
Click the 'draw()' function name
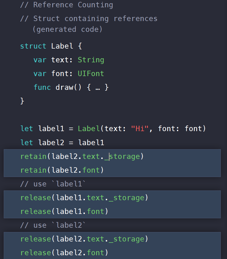[x=68, y=87]
